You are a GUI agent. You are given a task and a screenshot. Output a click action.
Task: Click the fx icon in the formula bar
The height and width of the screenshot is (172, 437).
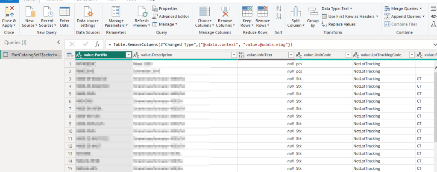point(97,44)
